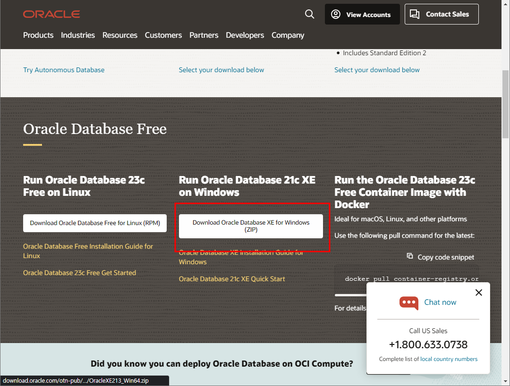510x386 pixels.
Task: Download Oracle Database XE for Windows (ZIP)
Action: coord(251,226)
